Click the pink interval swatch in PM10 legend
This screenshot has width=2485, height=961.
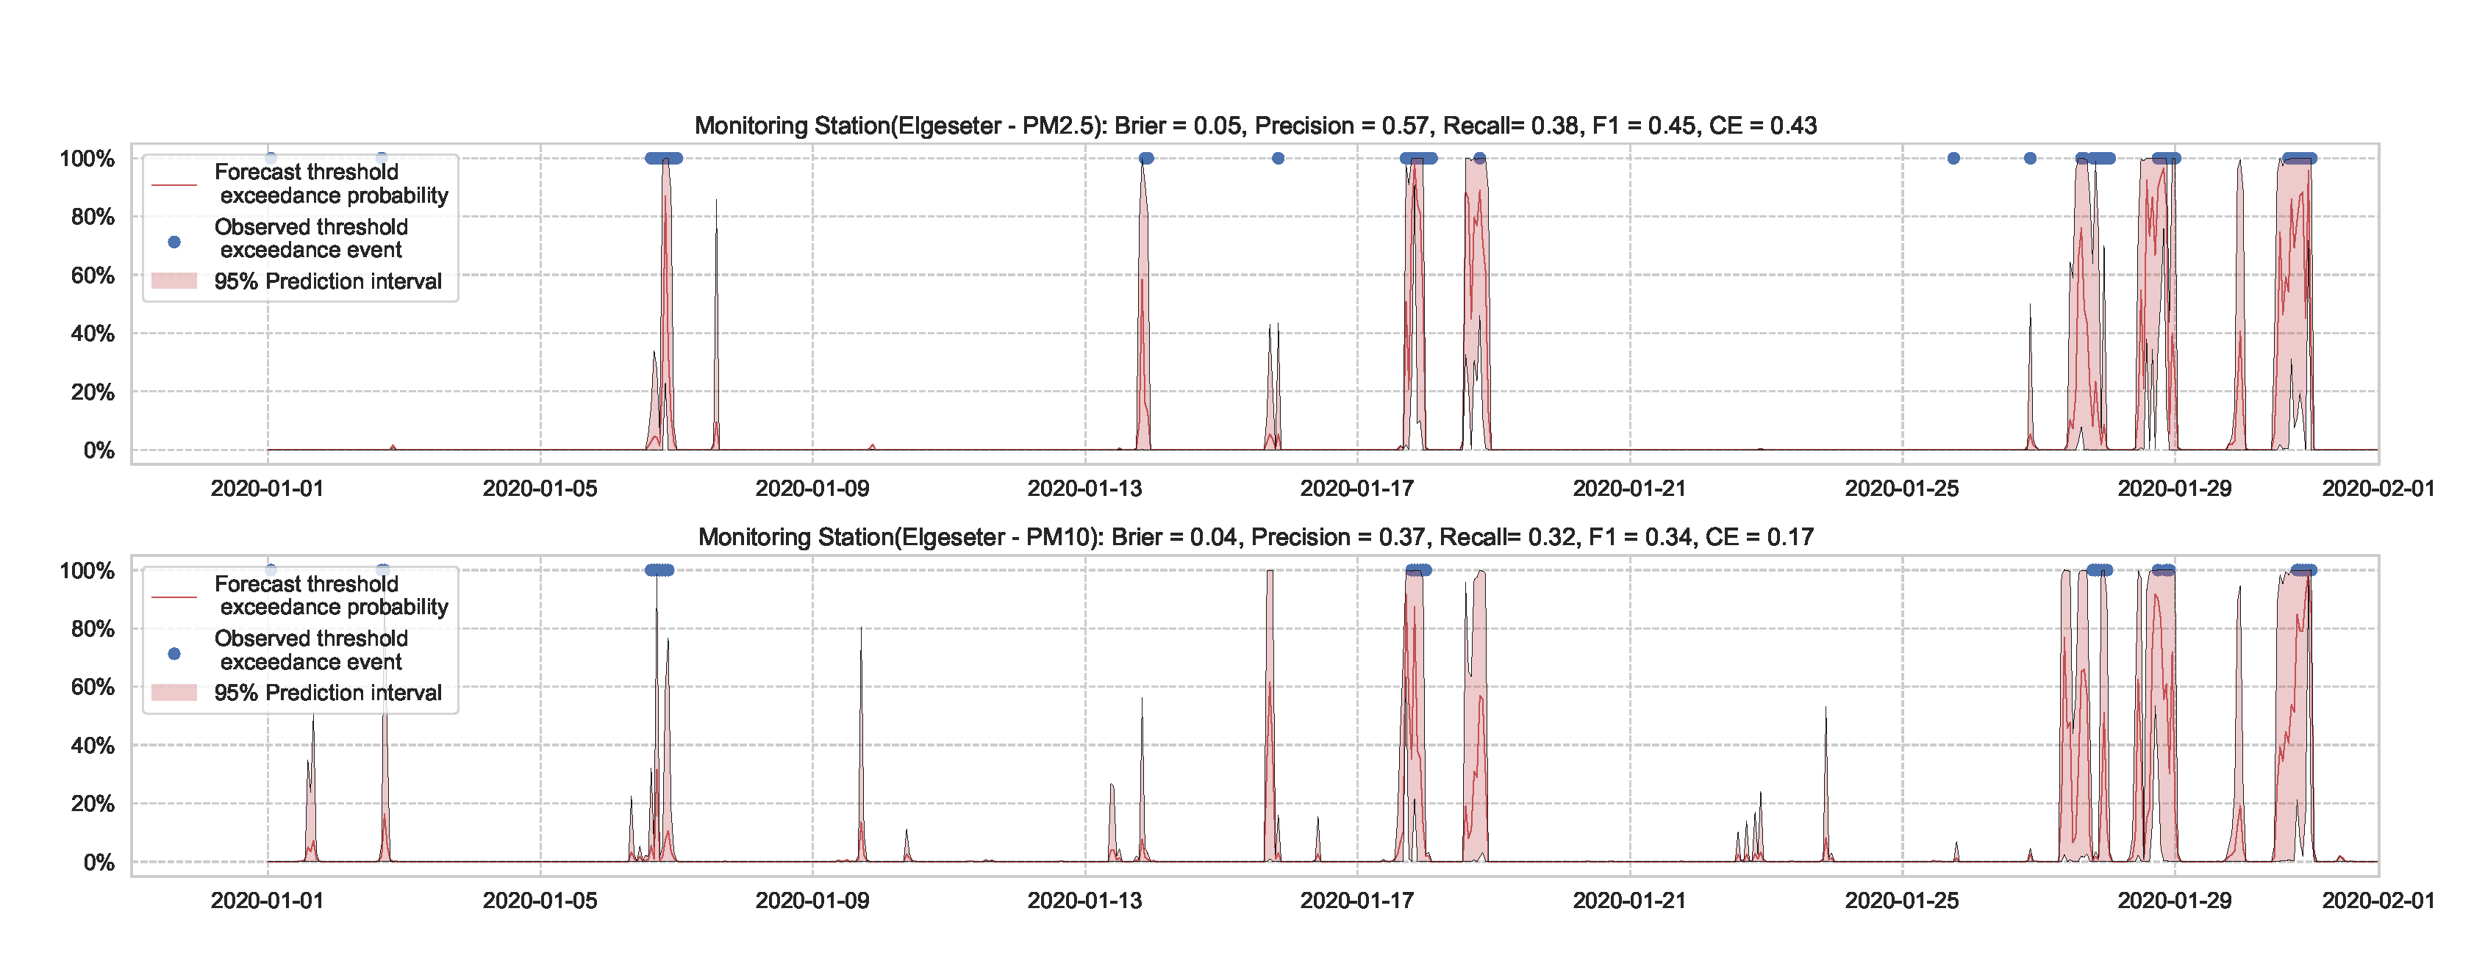(174, 693)
